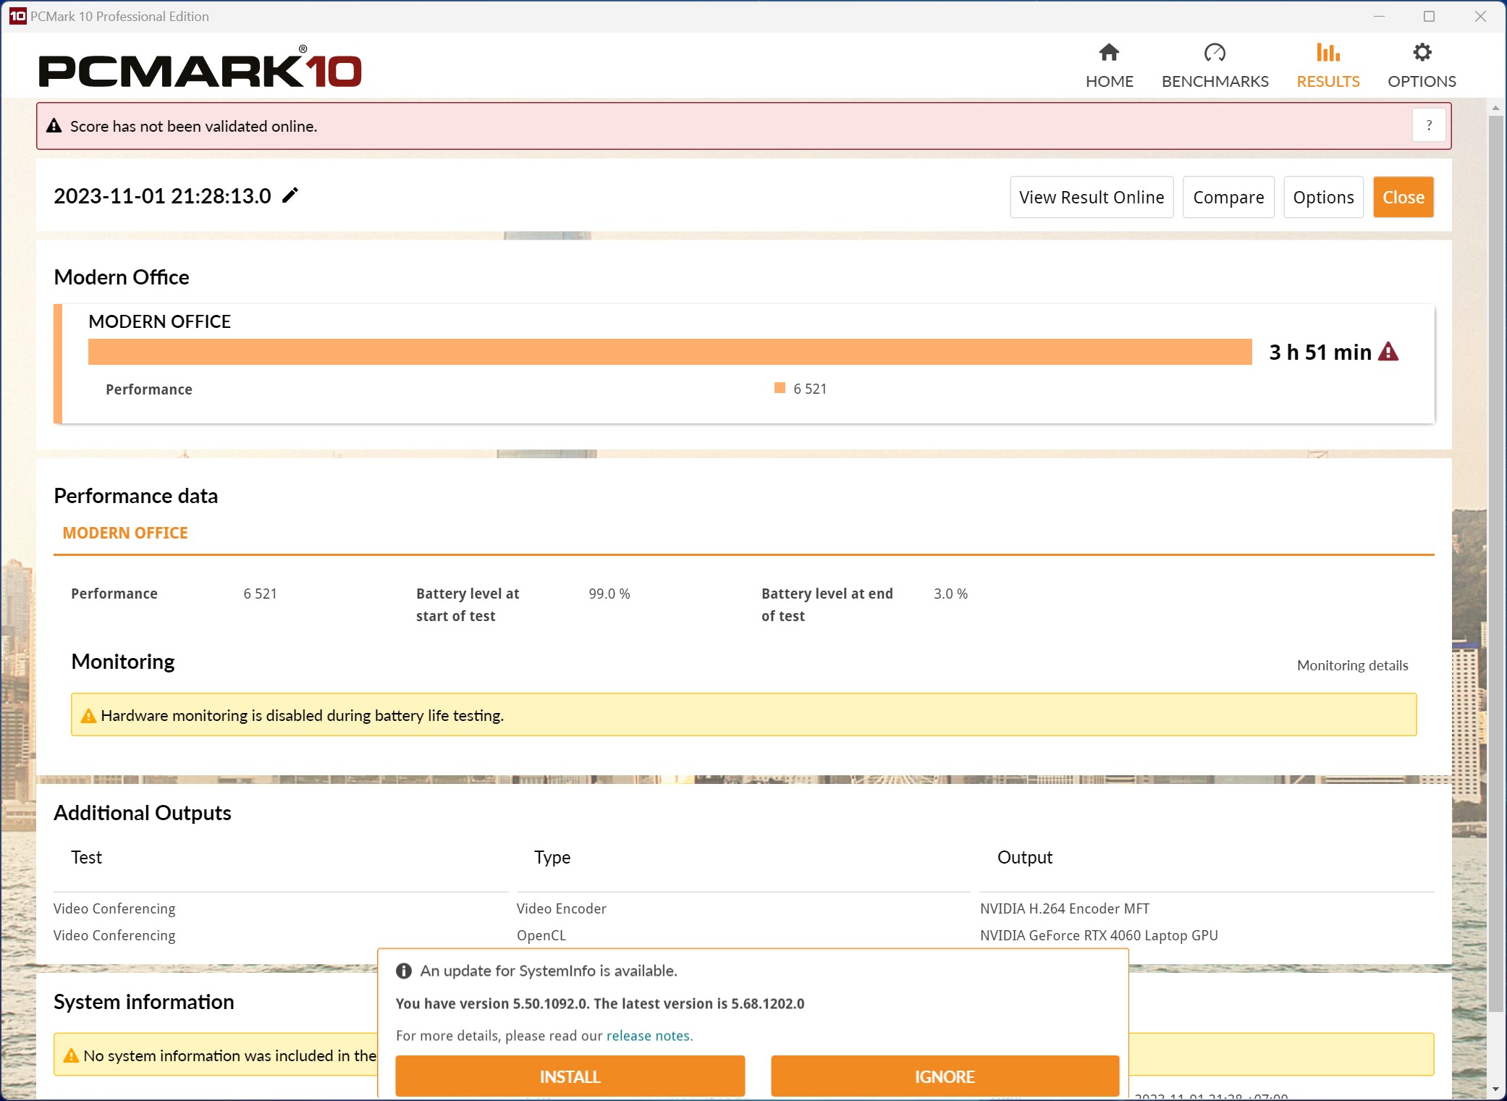Open the release notes link
1507x1101 pixels.
coord(649,1036)
